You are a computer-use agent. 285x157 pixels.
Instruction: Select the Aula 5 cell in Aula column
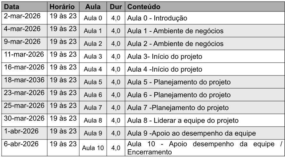(x=93, y=82)
